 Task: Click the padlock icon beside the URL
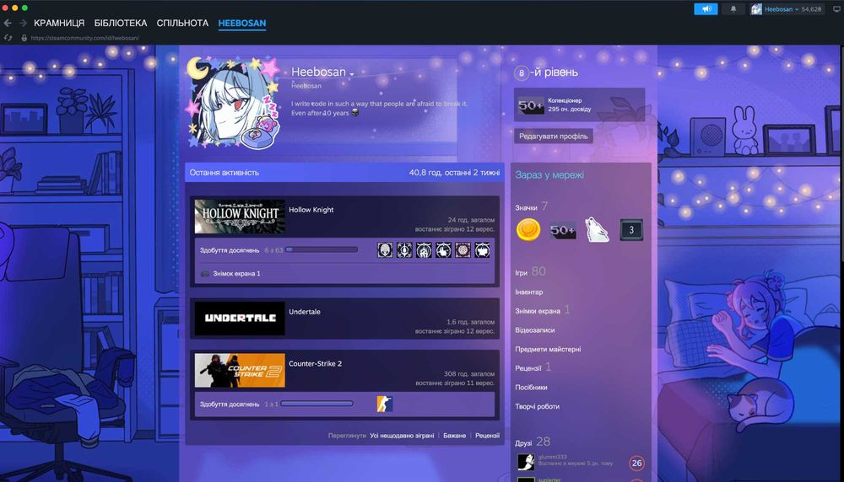(x=24, y=38)
